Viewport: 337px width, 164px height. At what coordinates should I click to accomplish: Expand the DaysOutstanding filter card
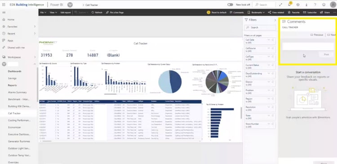click(x=269, y=73)
